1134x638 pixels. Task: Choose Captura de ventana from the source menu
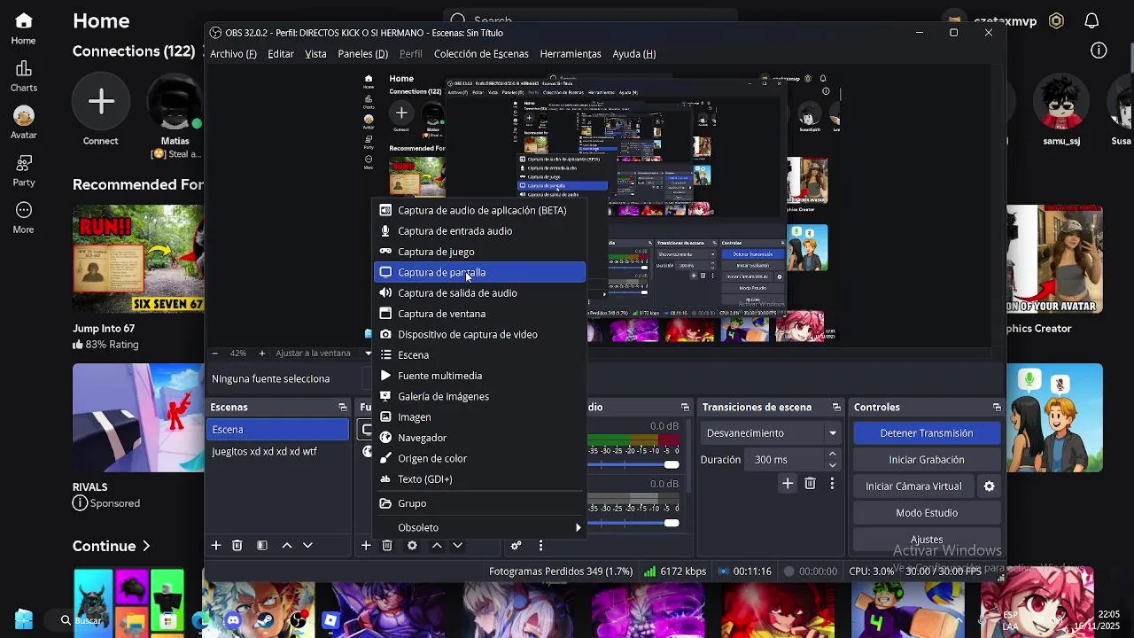pos(479,314)
